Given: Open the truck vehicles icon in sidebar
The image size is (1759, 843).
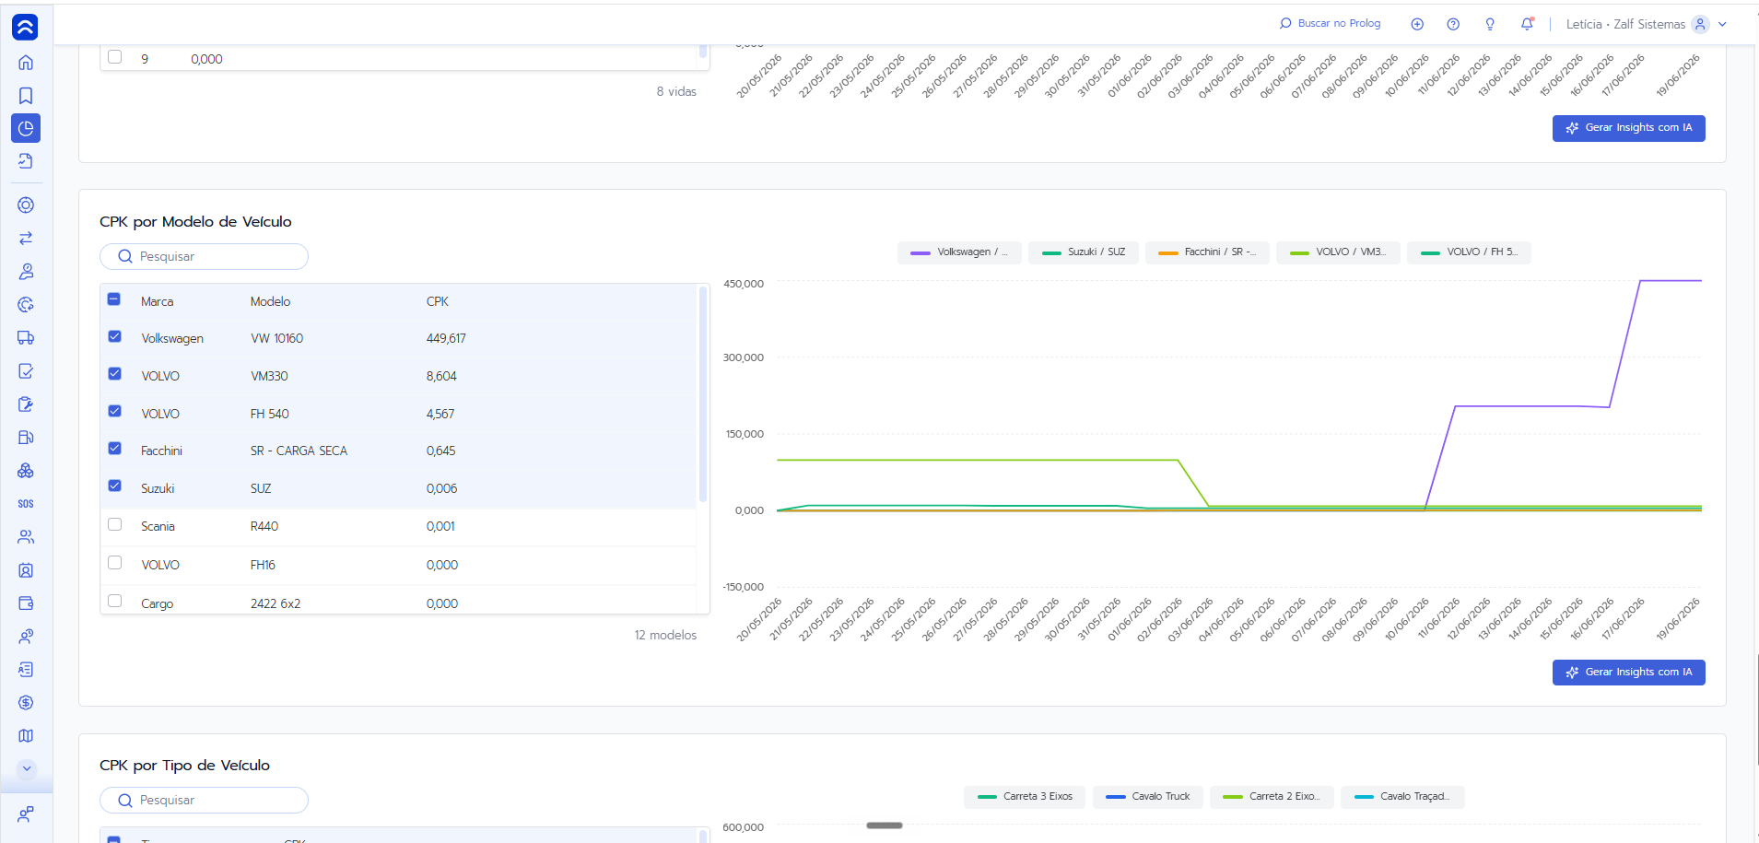Looking at the screenshot, I should tap(26, 338).
